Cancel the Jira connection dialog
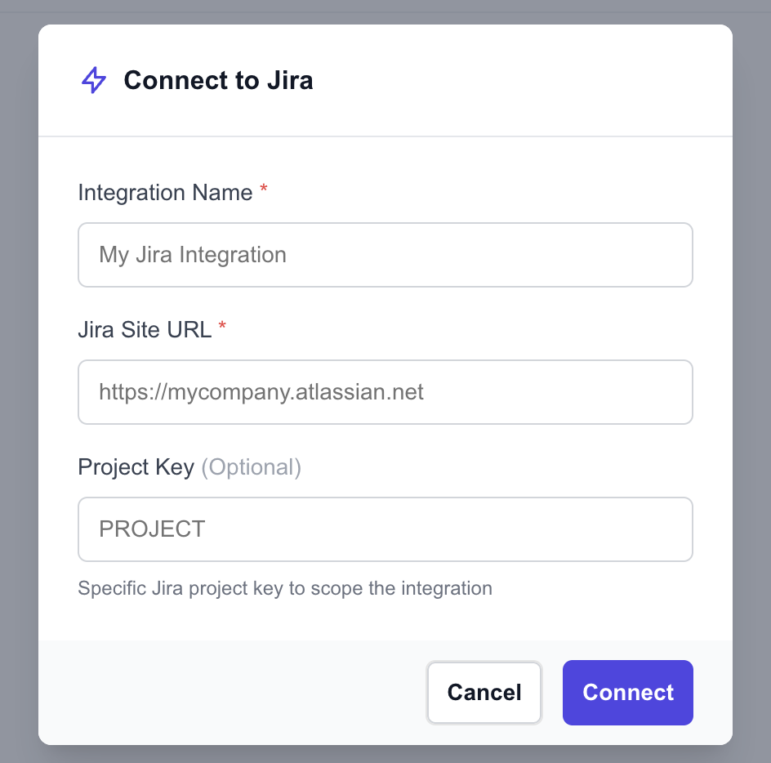771x763 pixels. point(484,693)
